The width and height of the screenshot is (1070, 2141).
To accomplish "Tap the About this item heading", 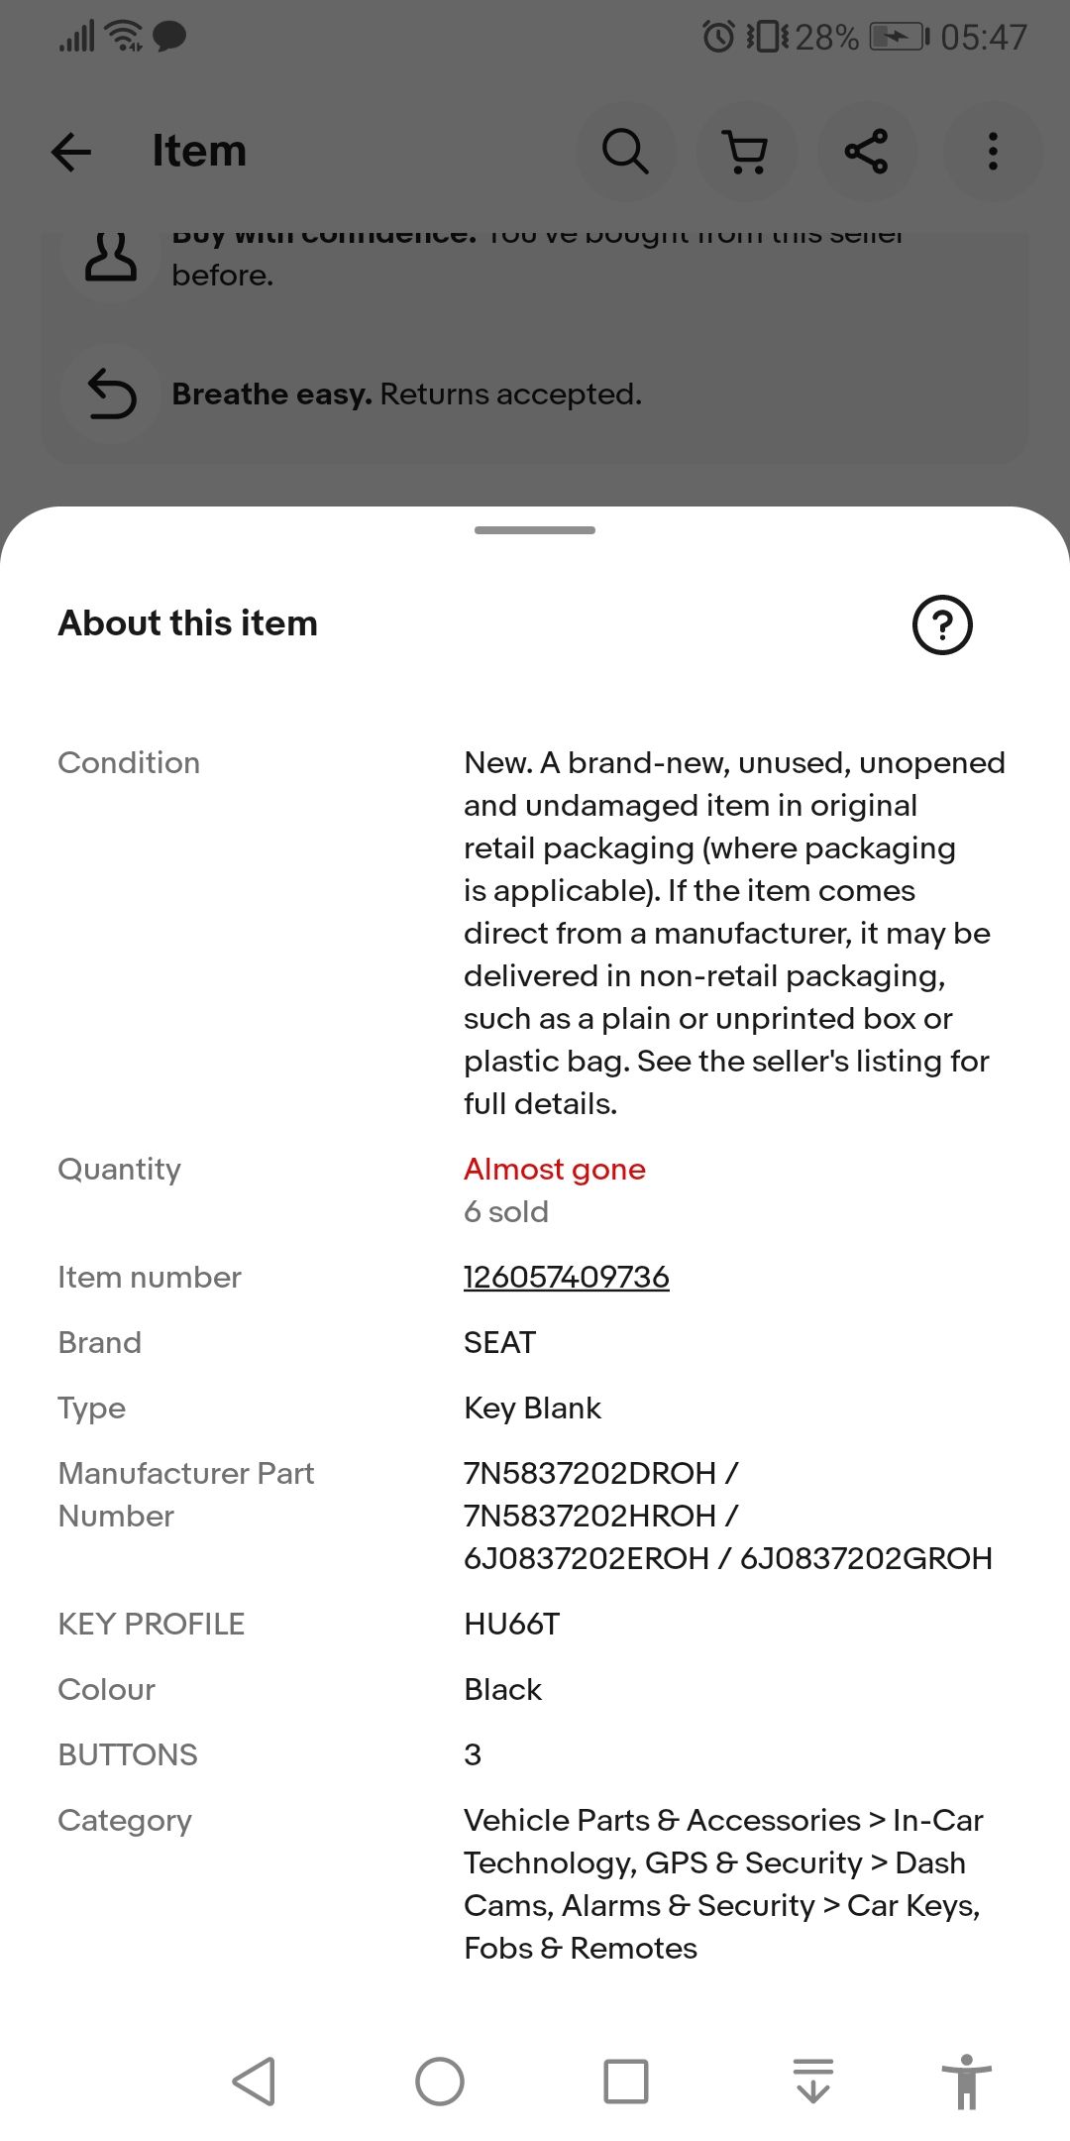I will pyautogui.click(x=188, y=623).
